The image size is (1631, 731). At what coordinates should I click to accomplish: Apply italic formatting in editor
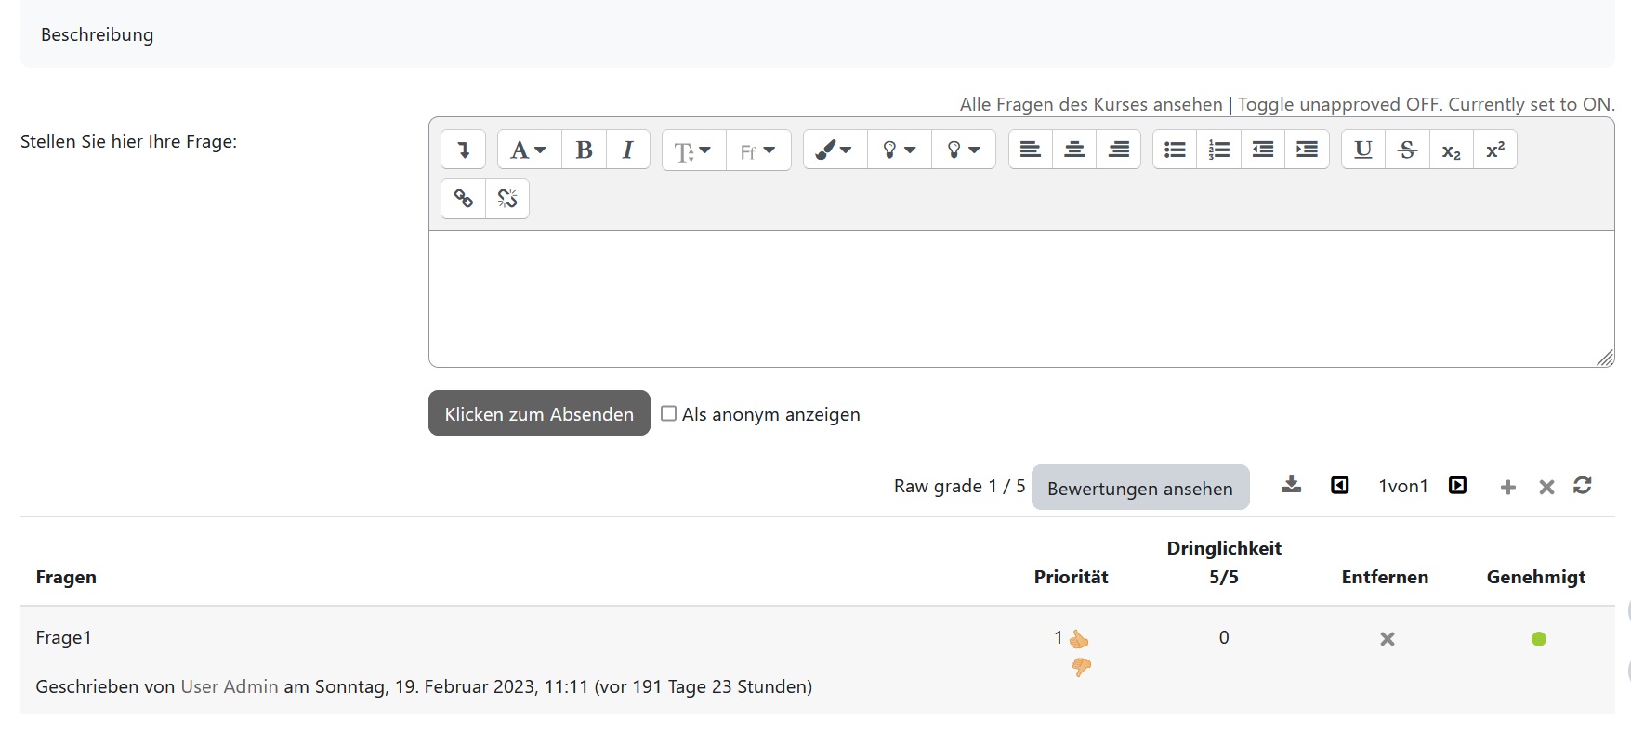click(628, 150)
